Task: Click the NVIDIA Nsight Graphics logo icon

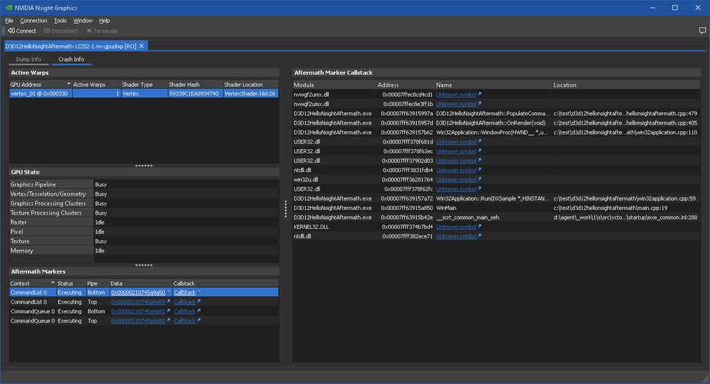Action: point(8,8)
